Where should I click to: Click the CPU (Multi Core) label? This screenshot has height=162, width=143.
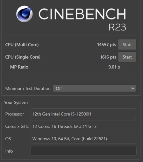pos(22,45)
